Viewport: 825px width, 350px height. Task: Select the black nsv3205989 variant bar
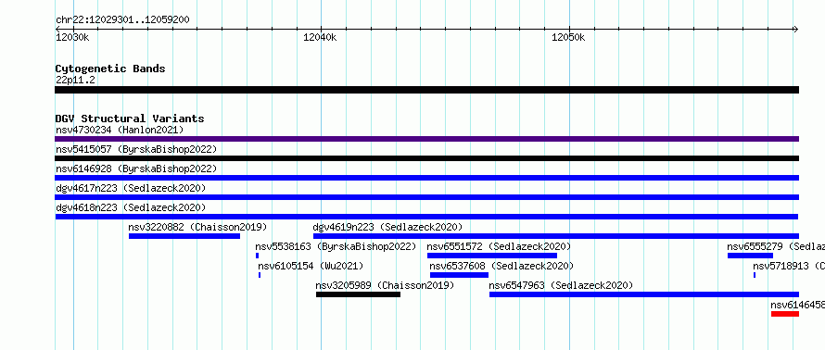coord(359,294)
